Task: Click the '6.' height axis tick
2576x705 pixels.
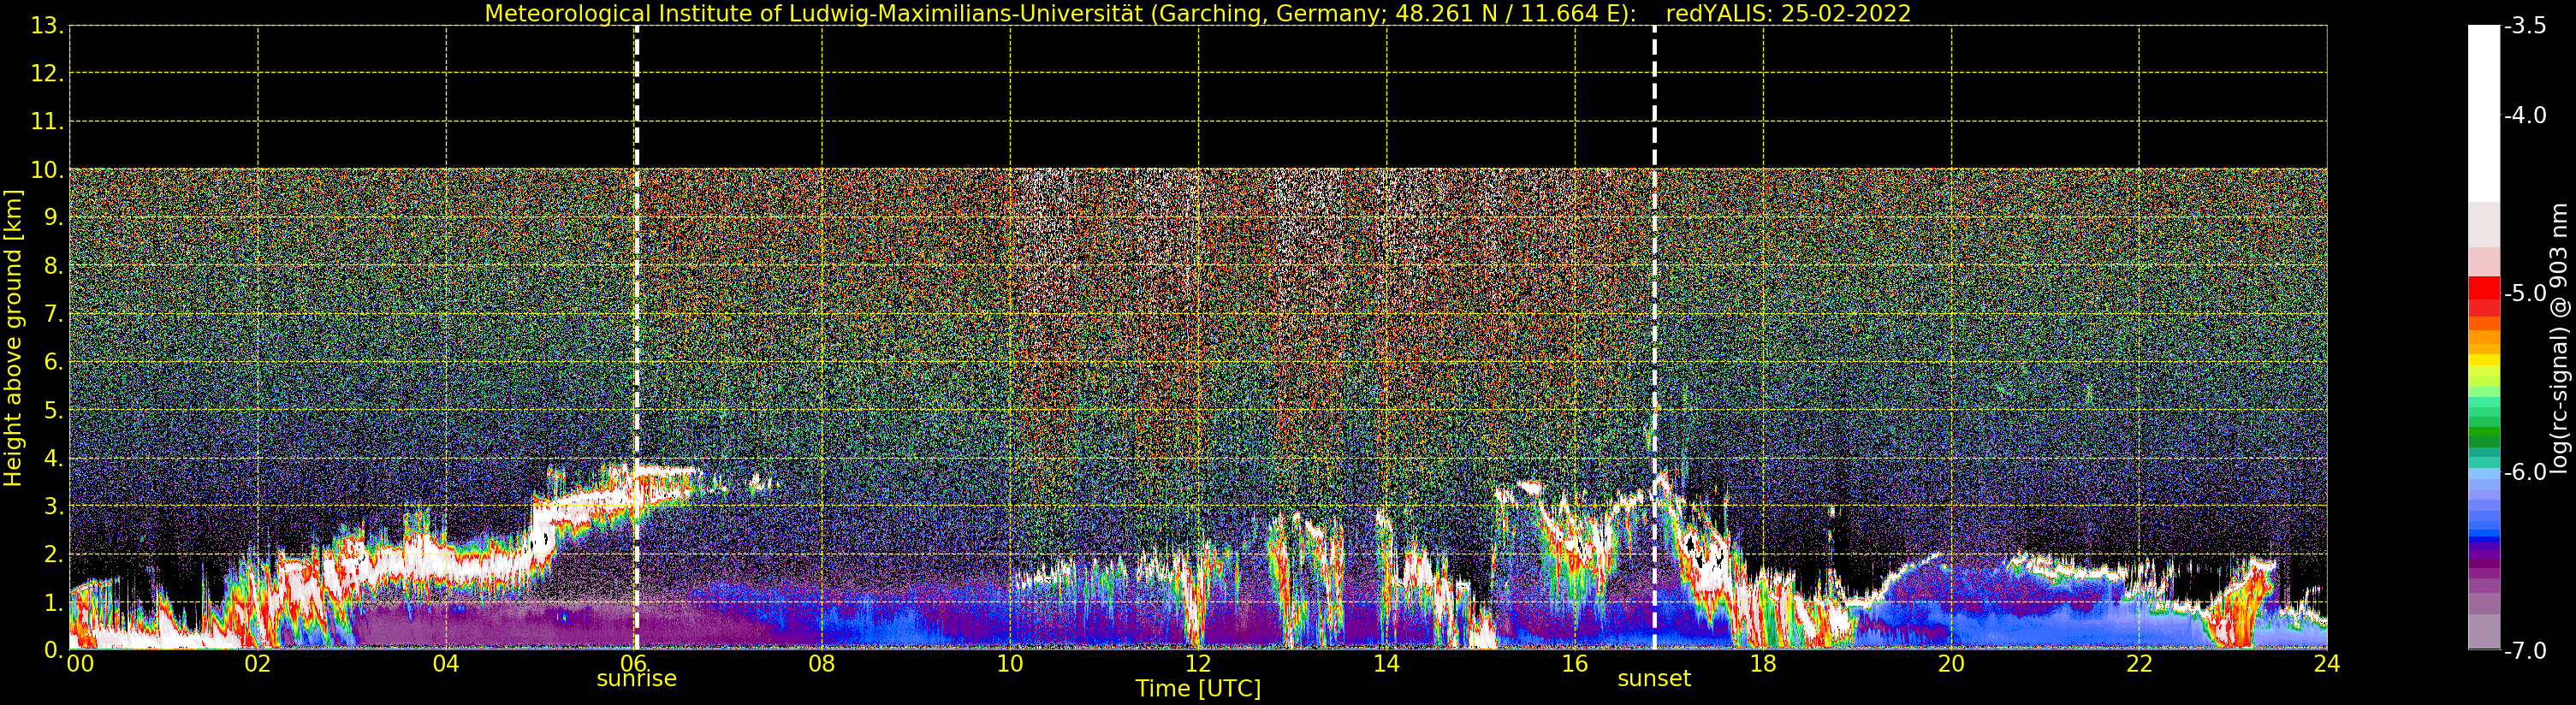Action: pos(53,362)
